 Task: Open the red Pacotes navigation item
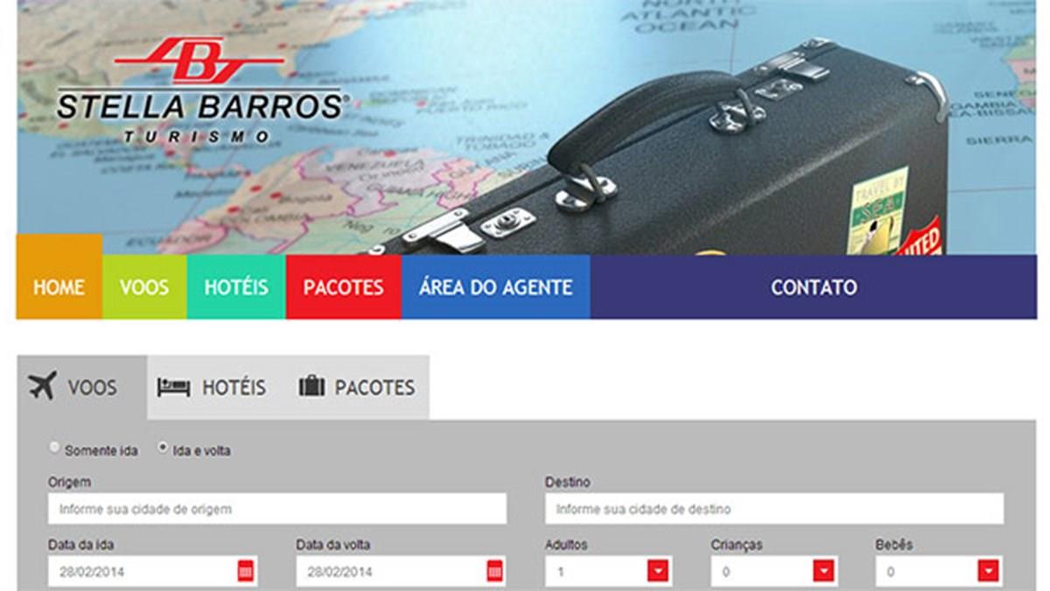[343, 287]
